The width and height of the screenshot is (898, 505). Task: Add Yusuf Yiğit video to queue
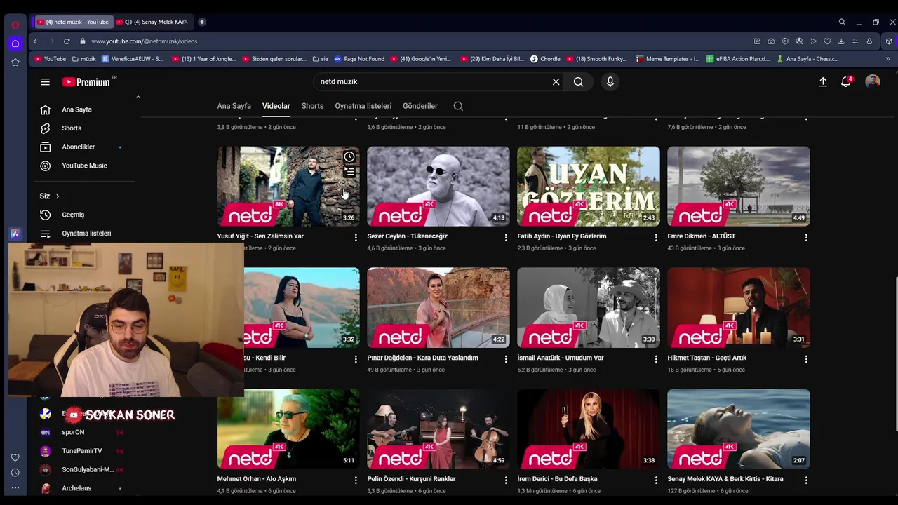coord(349,171)
